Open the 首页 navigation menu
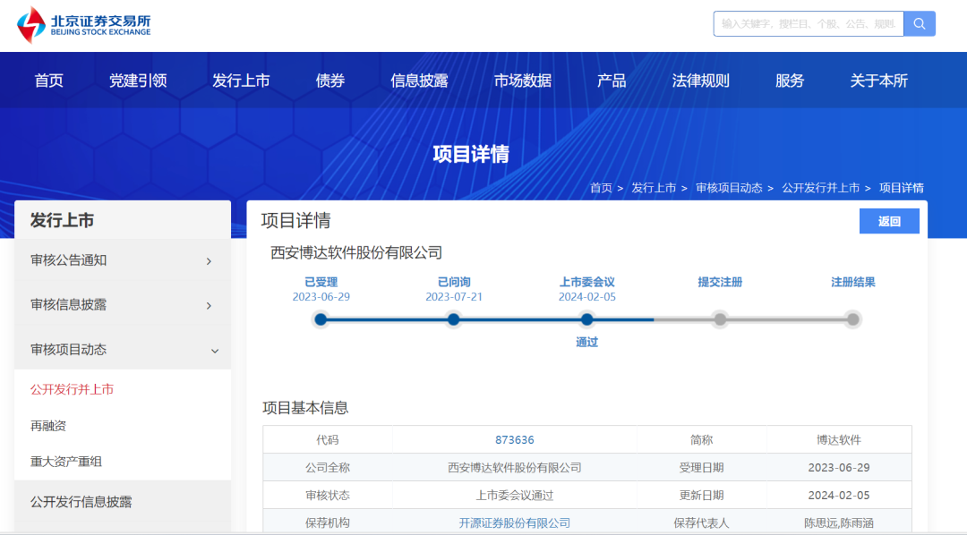 pos(48,81)
